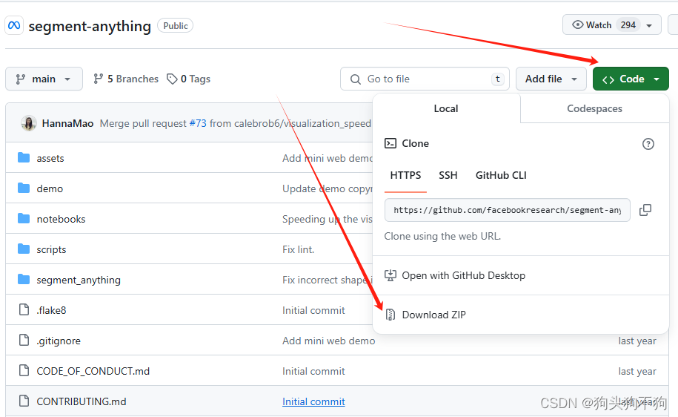
Task: Open the notebooks folder name
Action: (61, 219)
